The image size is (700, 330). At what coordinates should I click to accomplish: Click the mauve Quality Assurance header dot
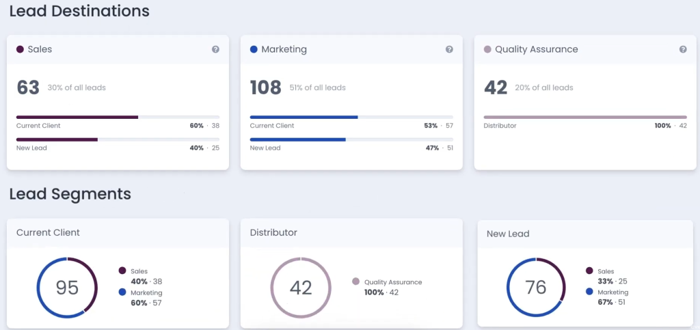pos(487,49)
